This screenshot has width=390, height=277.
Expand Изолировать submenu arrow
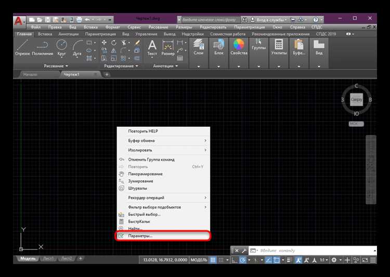point(205,150)
